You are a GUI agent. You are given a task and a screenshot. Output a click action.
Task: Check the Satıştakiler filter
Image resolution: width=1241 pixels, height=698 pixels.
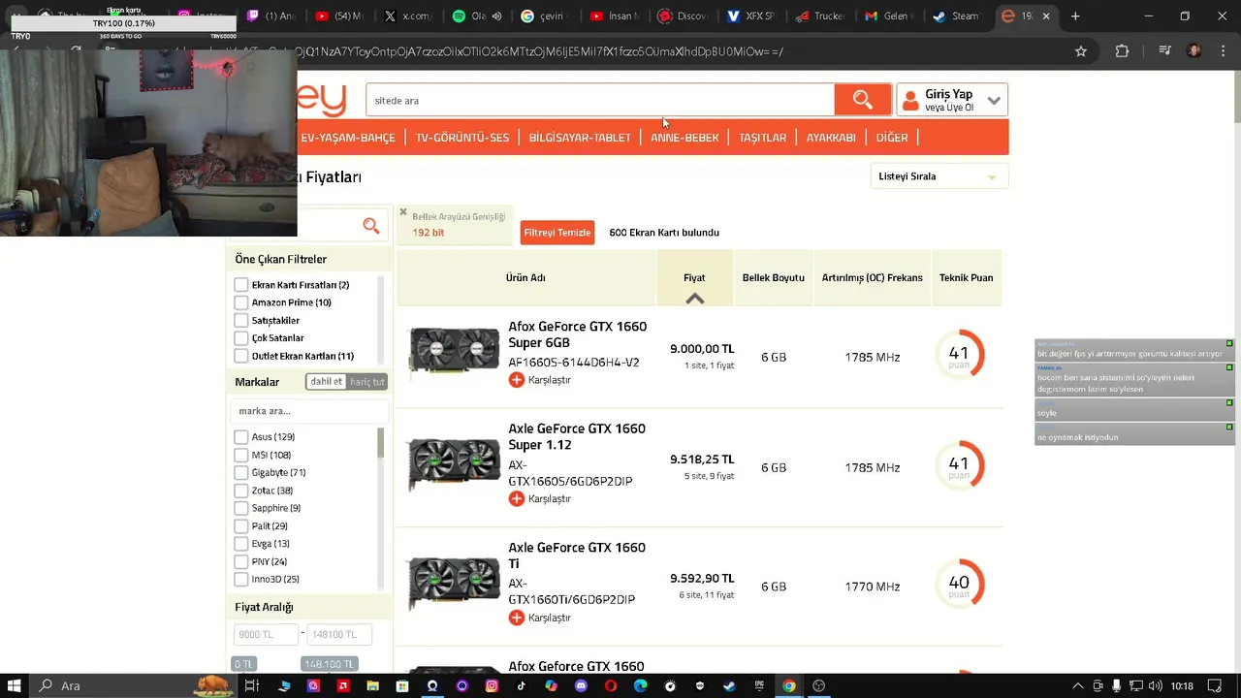[241, 320]
